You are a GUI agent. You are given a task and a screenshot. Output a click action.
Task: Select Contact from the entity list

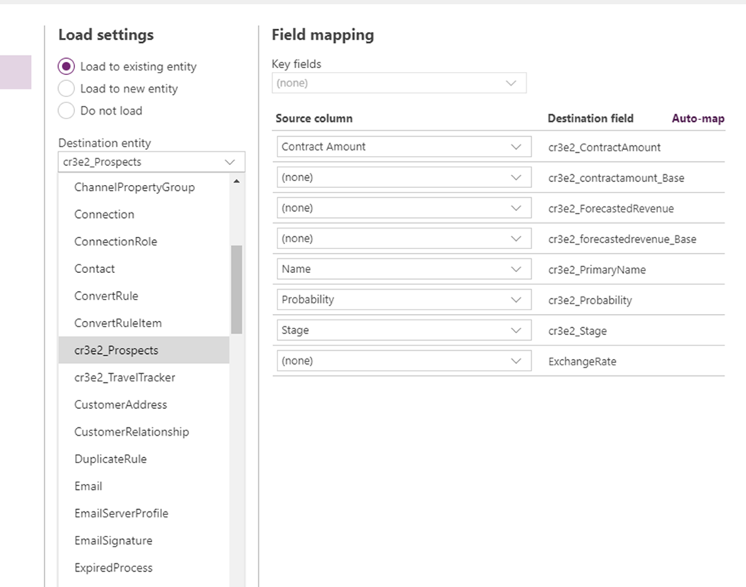[x=95, y=268]
